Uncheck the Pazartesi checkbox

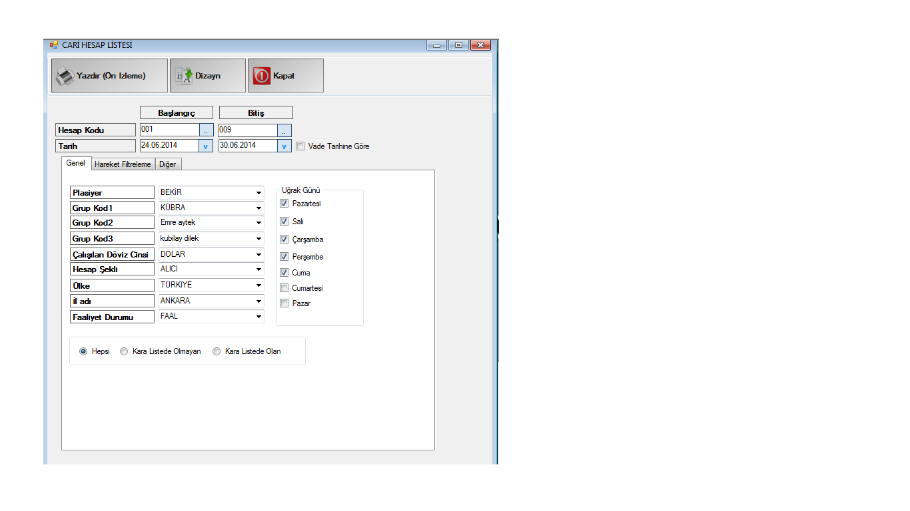click(284, 204)
